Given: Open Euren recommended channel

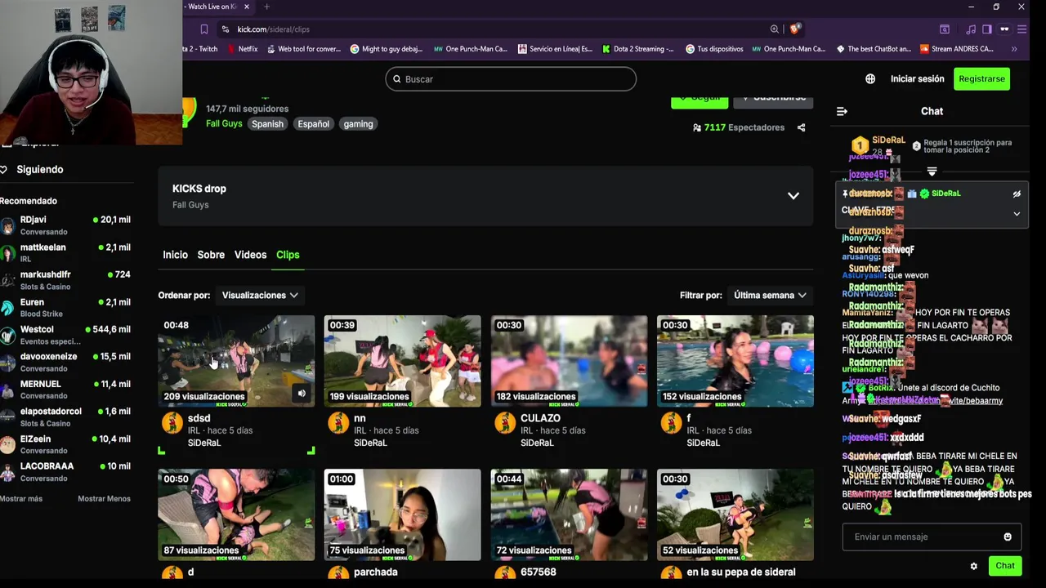Looking at the screenshot, I should 66,308.
